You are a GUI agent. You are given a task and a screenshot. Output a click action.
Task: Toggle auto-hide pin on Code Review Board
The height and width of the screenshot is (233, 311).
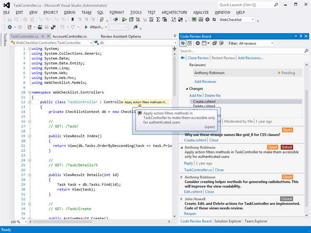click(x=301, y=36)
